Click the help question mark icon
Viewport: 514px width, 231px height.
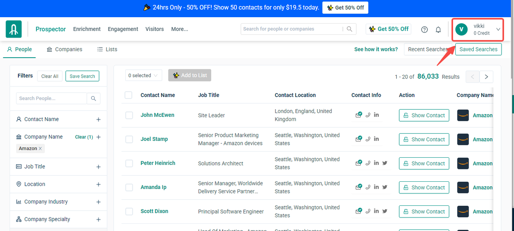pos(424,29)
